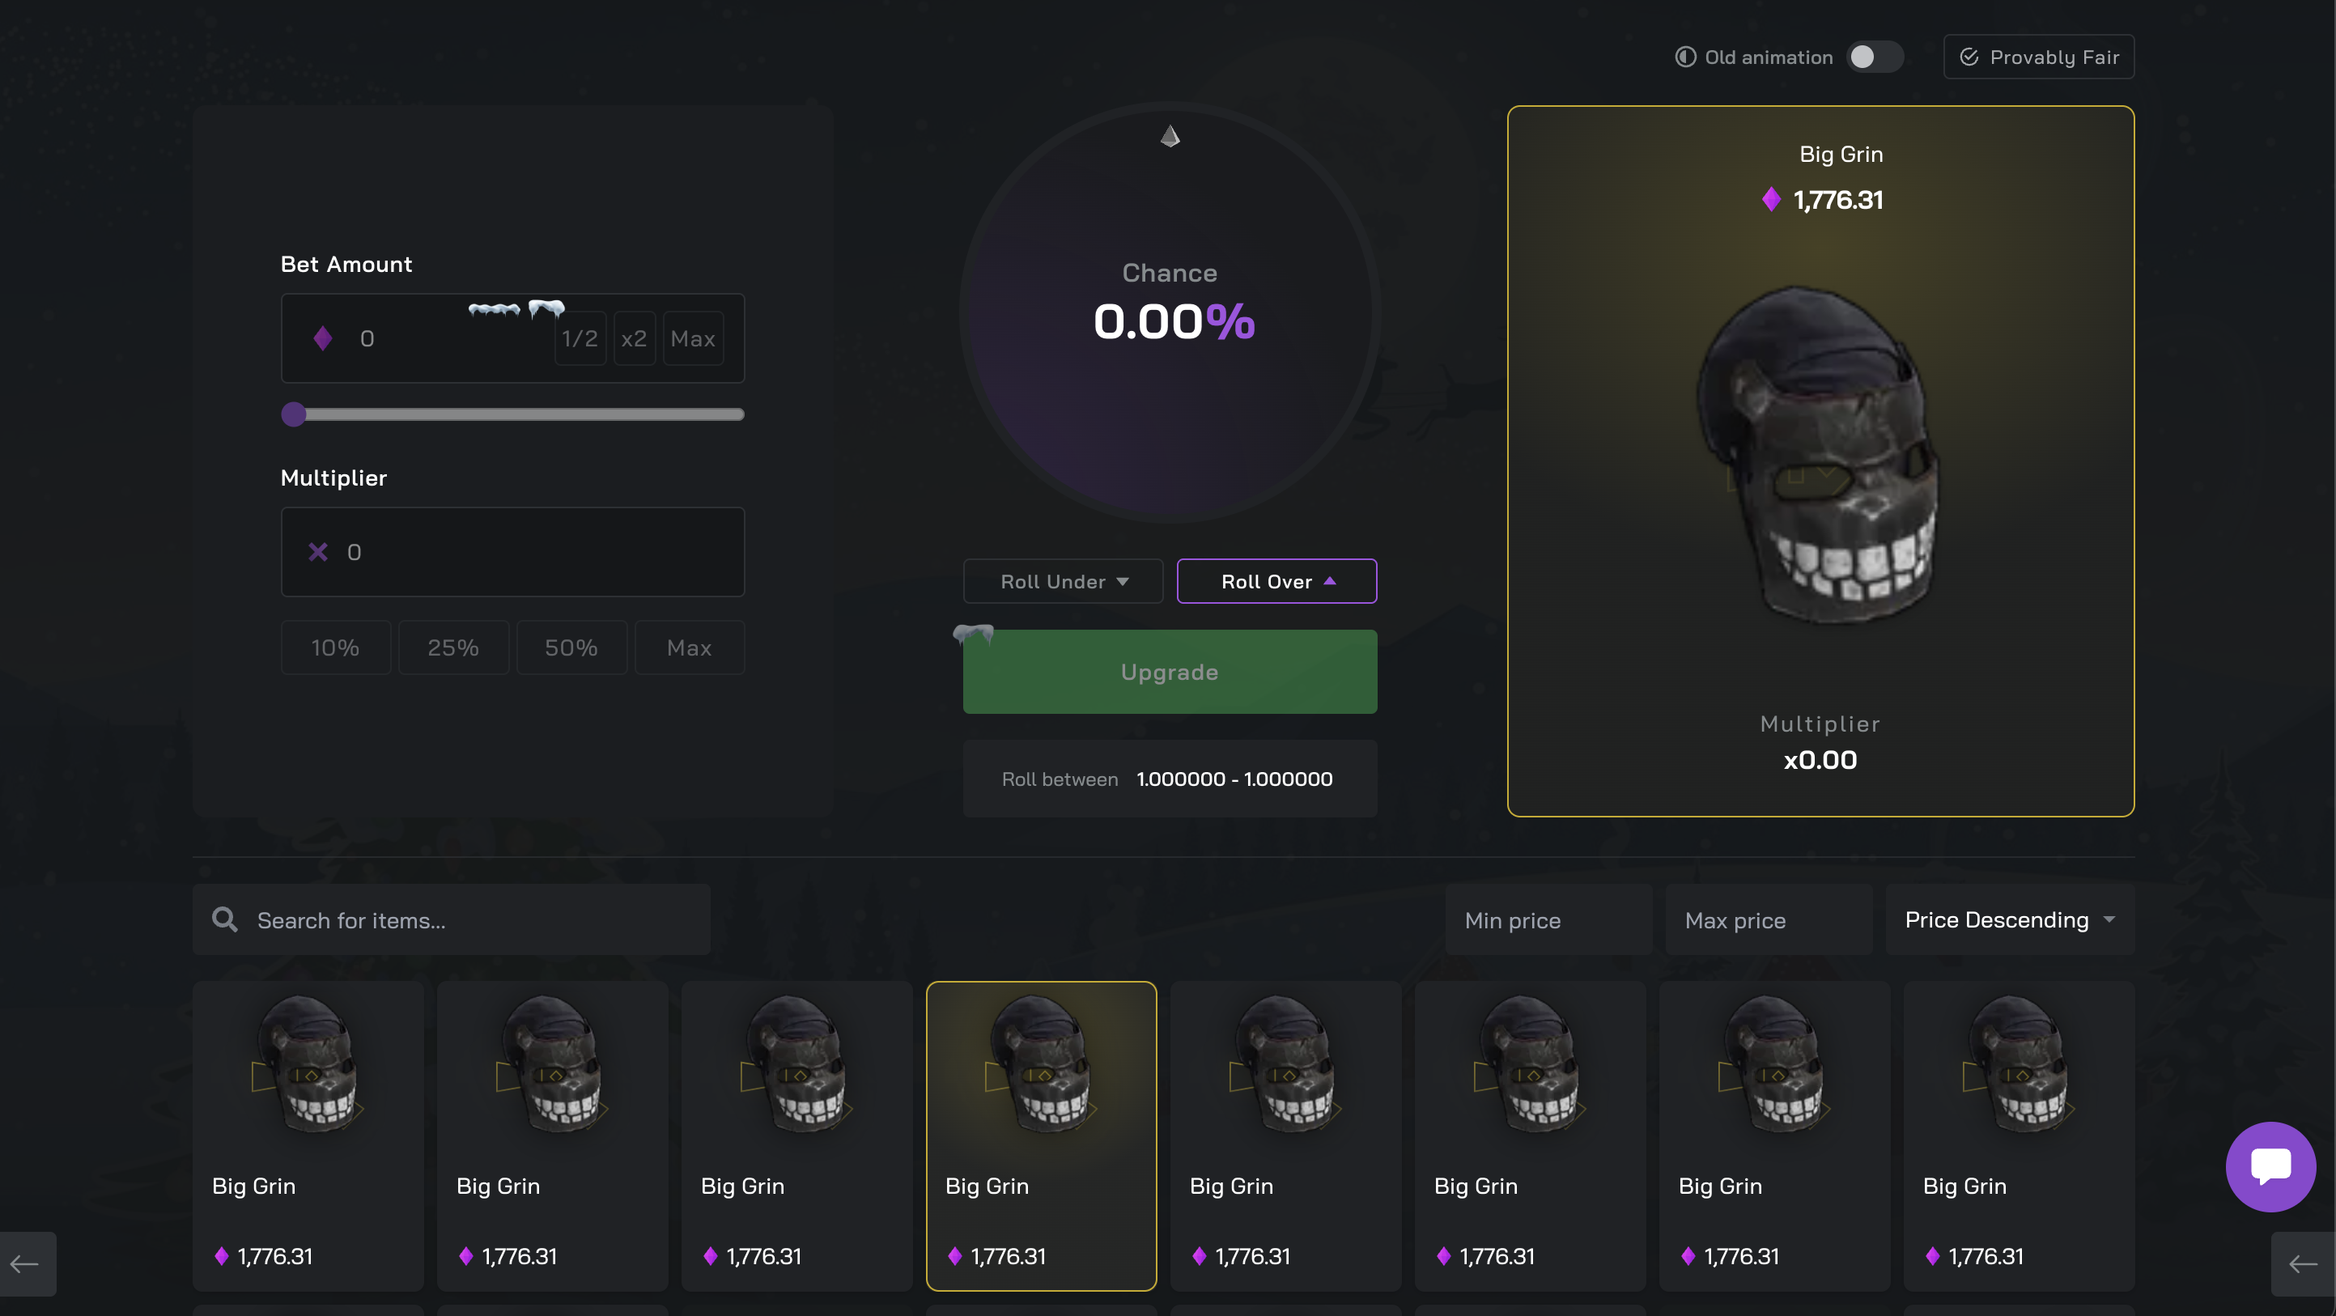Click the Roll Over up arrow

[1329, 581]
